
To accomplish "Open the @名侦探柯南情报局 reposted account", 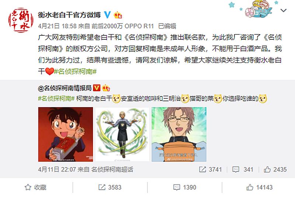I will (65, 88).
